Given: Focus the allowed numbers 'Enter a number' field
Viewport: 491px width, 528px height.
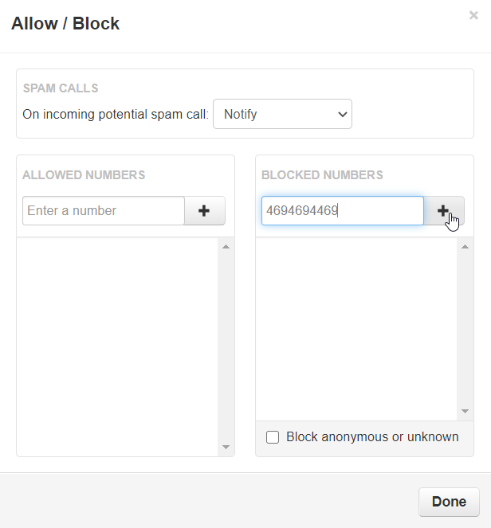Looking at the screenshot, I should 104,211.
